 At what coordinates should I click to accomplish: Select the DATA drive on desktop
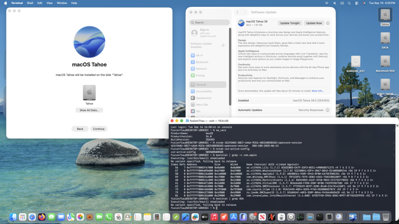(385, 40)
